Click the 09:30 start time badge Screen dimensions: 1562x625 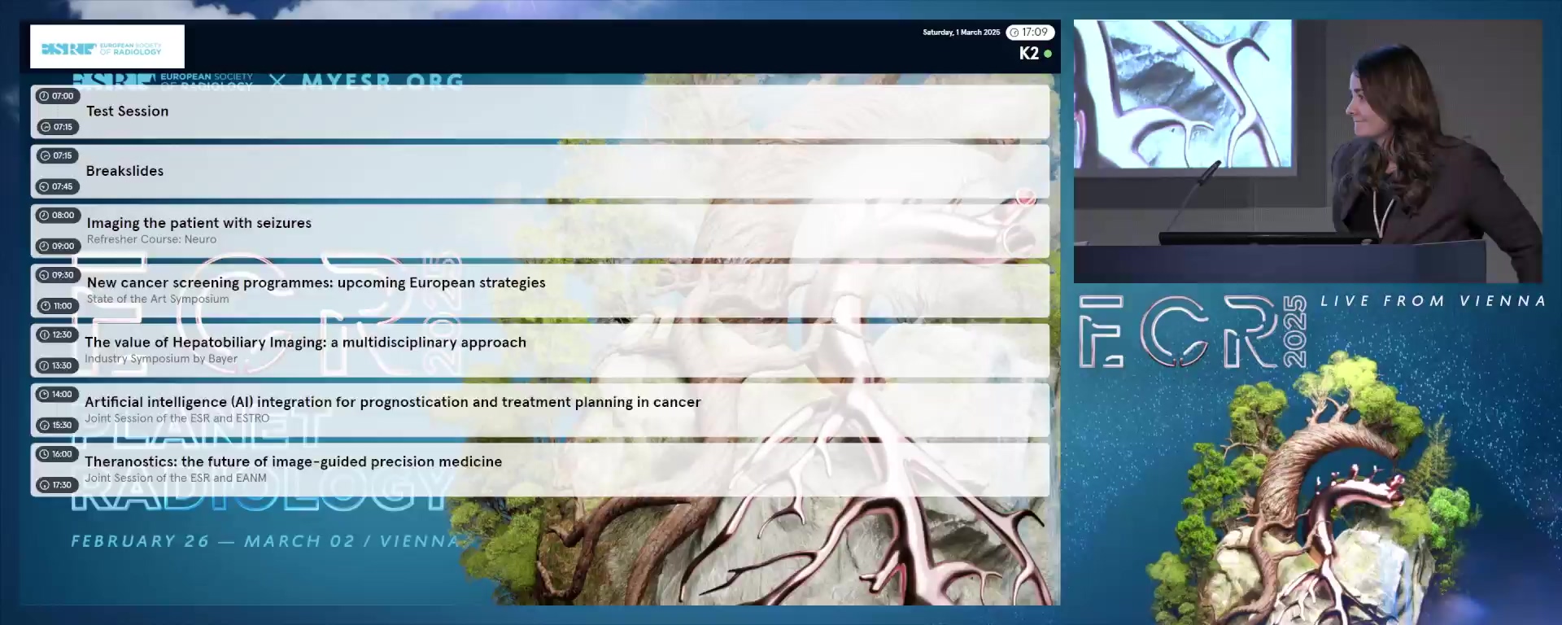[x=57, y=275]
